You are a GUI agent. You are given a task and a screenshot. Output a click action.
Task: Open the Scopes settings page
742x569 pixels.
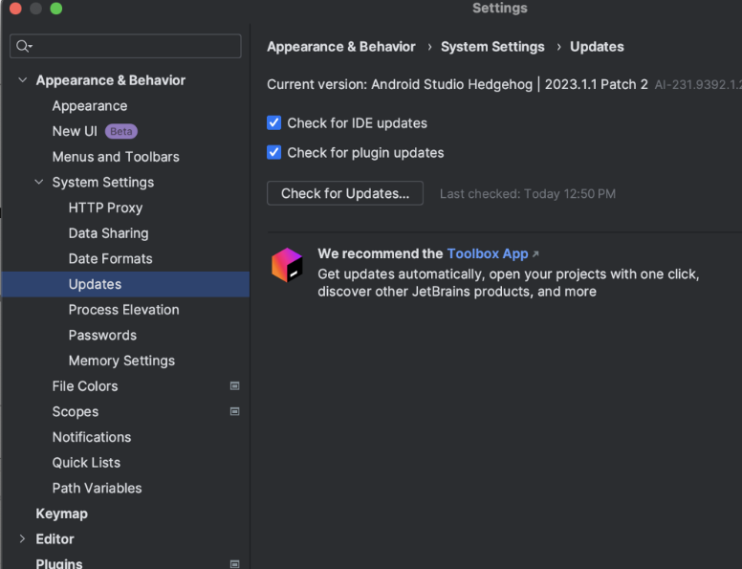(x=76, y=412)
